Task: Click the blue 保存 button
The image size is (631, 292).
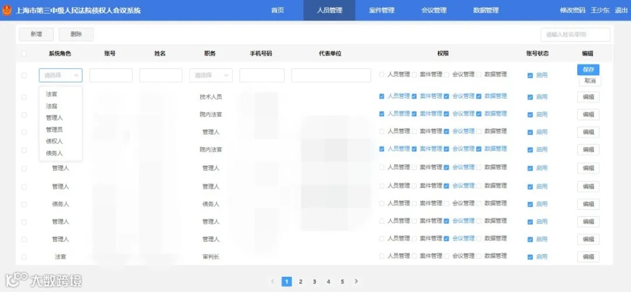Action: pos(588,69)
